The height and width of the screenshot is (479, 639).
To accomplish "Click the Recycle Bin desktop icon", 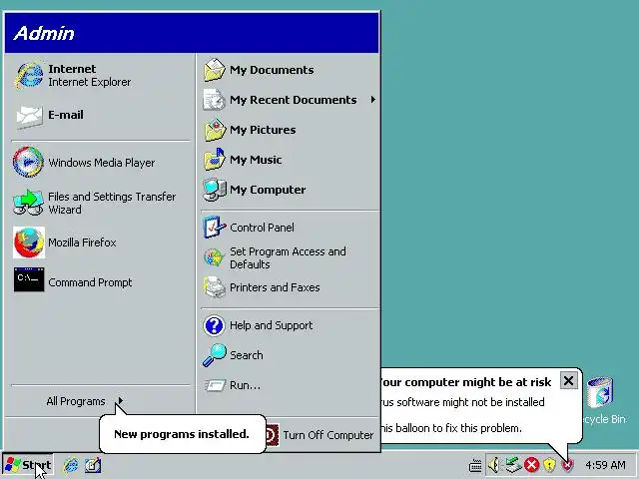I will [600, 393].
